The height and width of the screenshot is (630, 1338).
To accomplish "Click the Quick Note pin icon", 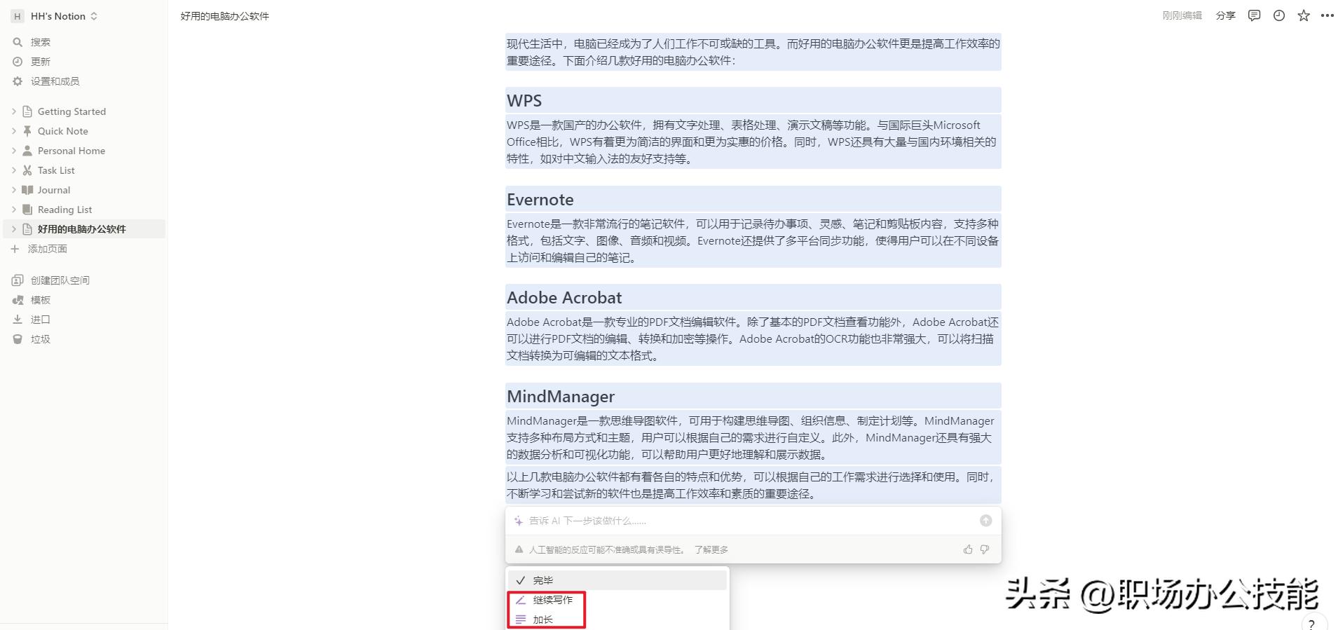I will pyautogui.click(x=27, y=131).
